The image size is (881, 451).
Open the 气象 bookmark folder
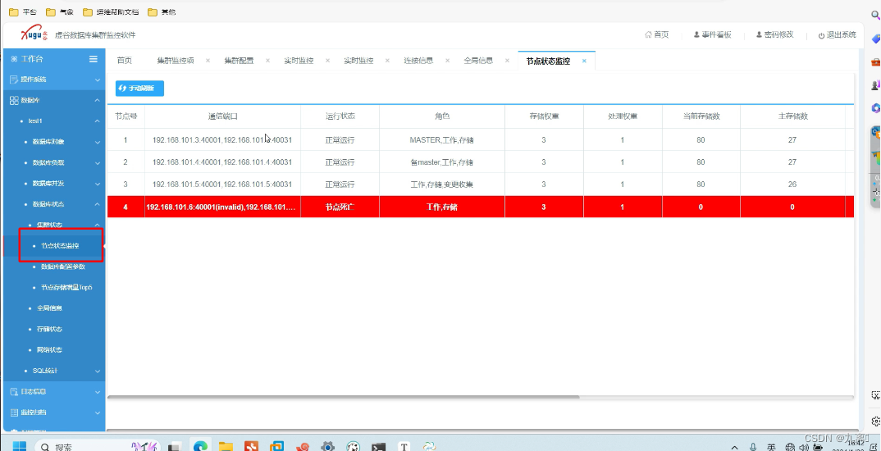coord(60,11)
